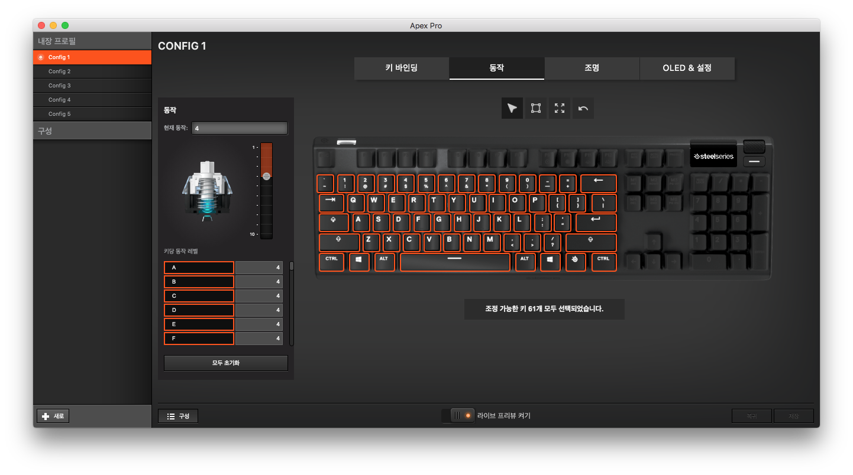Click the 모두 초기화 reset button
Image resolution: width=853 pixels, height=475 pixels.
[226, 363]
